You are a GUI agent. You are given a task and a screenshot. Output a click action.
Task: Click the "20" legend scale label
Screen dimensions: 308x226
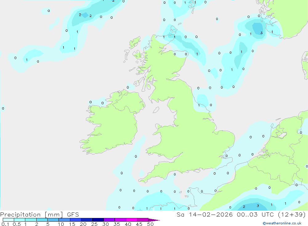(x=83, y=224)
